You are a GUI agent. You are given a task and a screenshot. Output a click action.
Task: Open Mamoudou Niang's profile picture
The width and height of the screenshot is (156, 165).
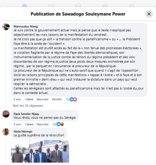(6, 27)
